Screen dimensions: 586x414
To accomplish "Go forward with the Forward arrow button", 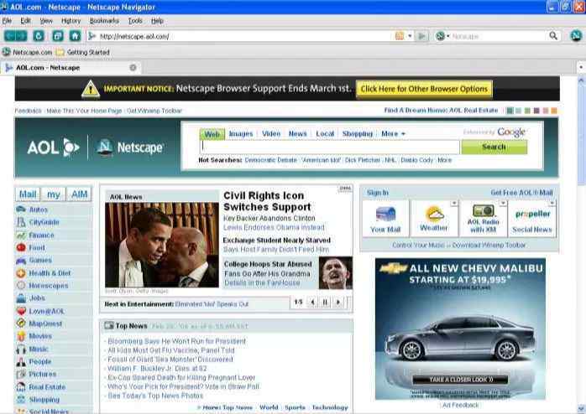I will coord(21,36).
